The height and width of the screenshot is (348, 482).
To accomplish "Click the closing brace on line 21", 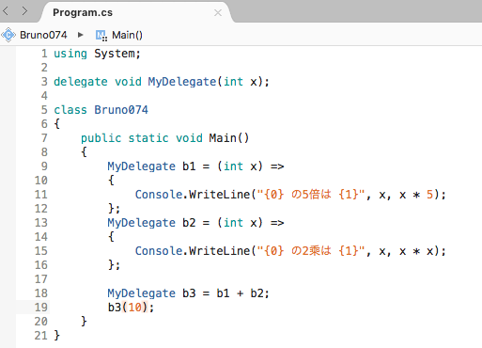I will point(56,336).
